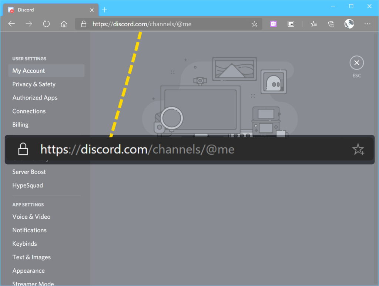
Task: Click the browser back arrow
Action: point(11,24)
